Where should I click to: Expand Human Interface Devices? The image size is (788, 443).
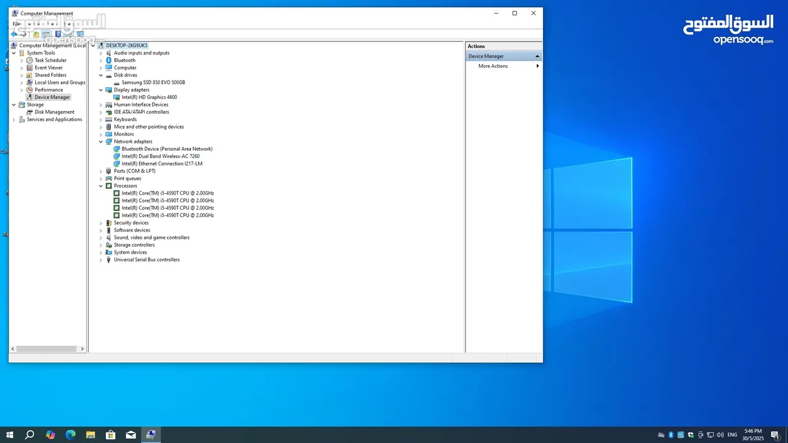(x=101, y=105)
